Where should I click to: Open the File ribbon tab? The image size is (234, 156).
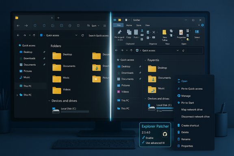(119, 25)
